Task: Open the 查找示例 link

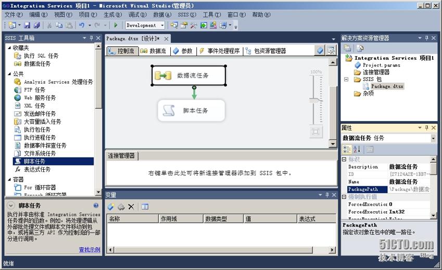Action: 90,249
